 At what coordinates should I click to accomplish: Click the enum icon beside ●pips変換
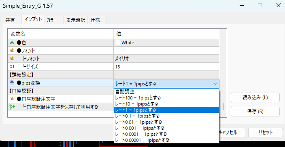coord(12,83)
